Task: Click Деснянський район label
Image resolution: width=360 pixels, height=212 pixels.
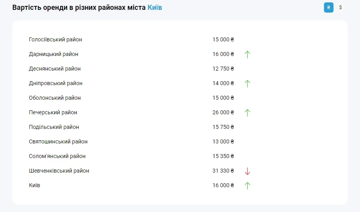Action: click(x=55, y=69)
